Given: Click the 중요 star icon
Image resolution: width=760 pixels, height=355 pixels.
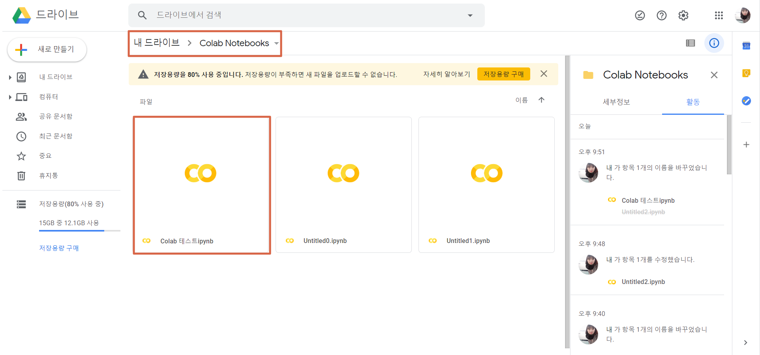Looking at the screenshot, I should (x=21, y=156).
